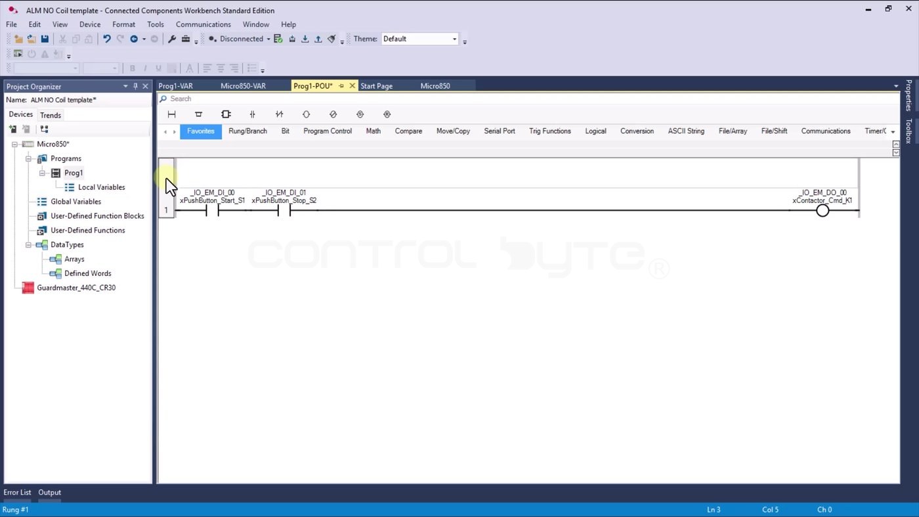
Task: Insert a set coil instruction
Action: (x=360, y=114)
